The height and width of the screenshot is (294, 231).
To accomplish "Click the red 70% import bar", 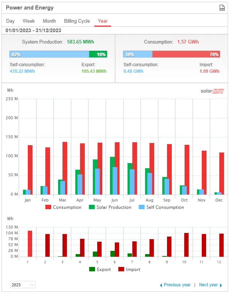I will click(186, 54).
